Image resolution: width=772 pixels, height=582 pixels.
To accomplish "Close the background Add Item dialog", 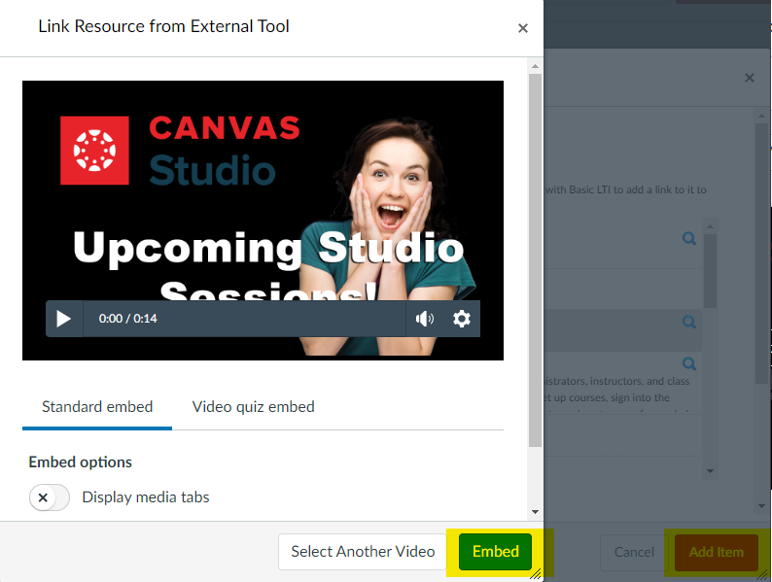I will point(750,78).
